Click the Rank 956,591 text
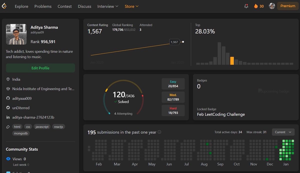Image resolution: width=300 pixels, height=173 pixels. tap(43, 42)
